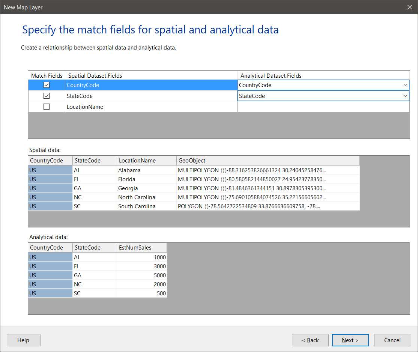Click the Florida MULTIPOLYGON GeoObject cell
Viewport: 418px width, 352px height.
(251, 179)
